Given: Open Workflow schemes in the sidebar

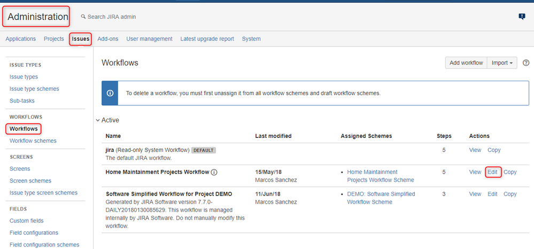Looking at the screenshot, I should [33, 141].
